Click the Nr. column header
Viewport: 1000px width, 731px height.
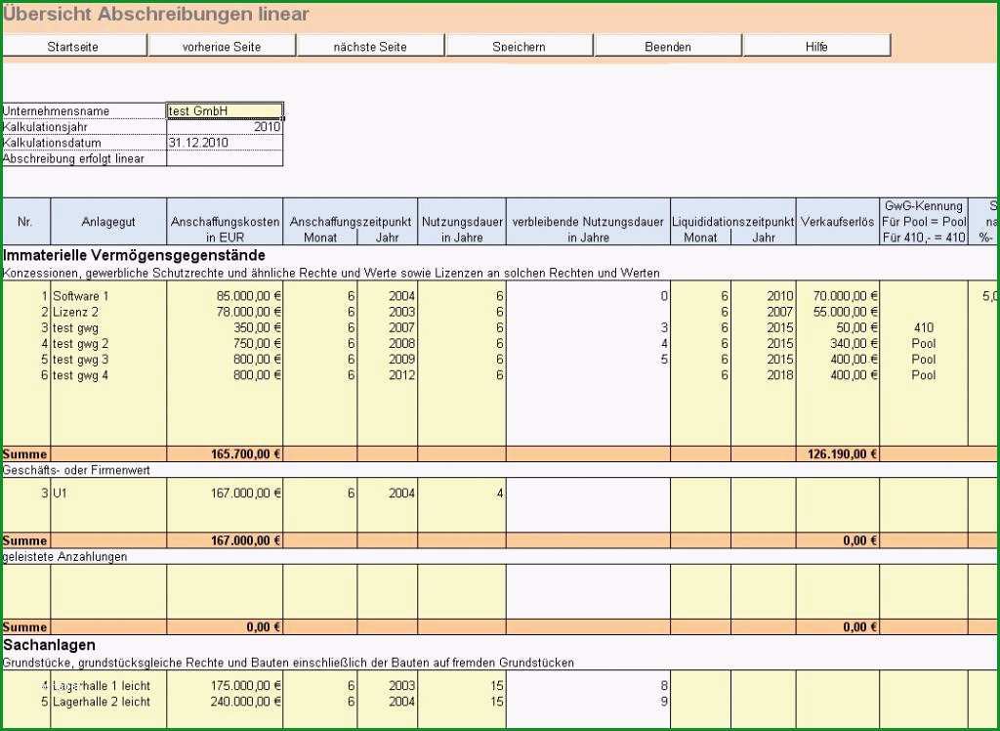click(x=25, y=222)
